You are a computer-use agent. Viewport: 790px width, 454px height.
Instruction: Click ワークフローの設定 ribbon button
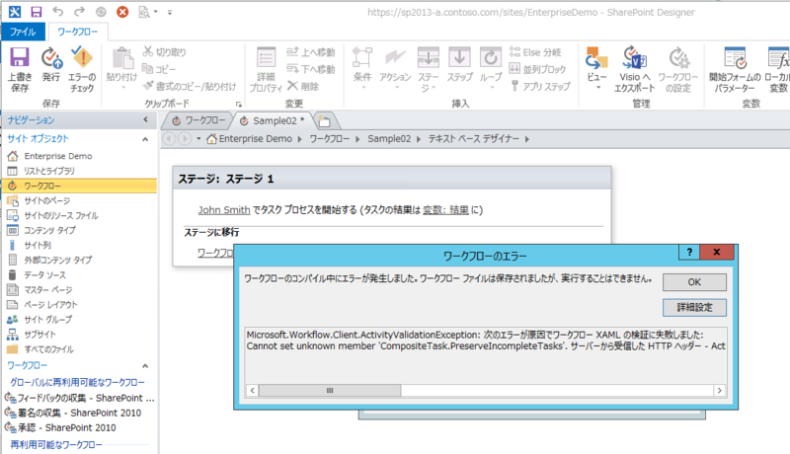point(678,70)
